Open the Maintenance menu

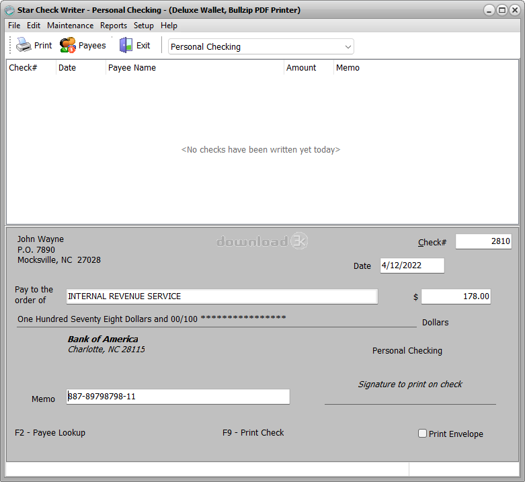[71, 26]
